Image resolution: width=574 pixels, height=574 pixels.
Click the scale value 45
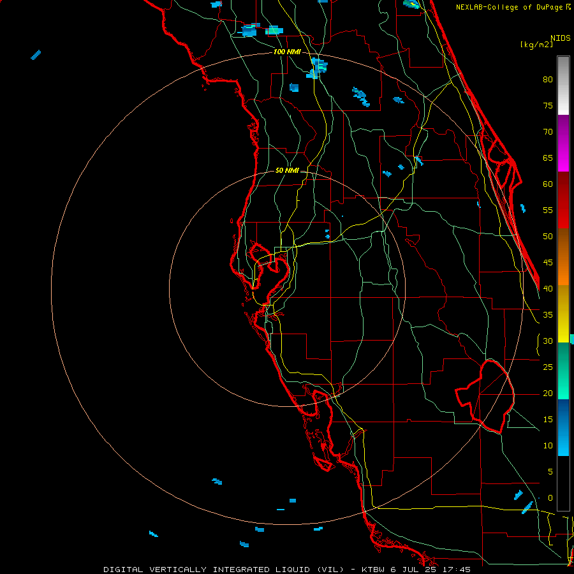pos(548,263)
